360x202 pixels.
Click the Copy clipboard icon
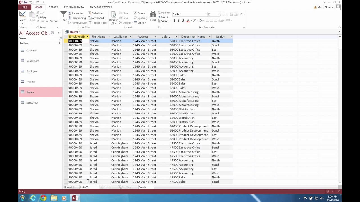[41, 17]
